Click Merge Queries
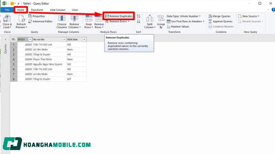Viewport: 275px width, 154px height. coord(219,16)
